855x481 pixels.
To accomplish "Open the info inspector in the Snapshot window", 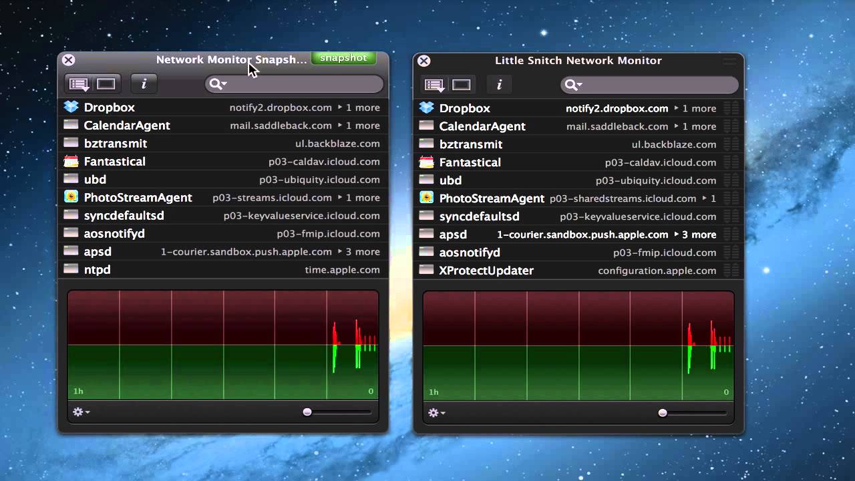I will pos(144,84).
